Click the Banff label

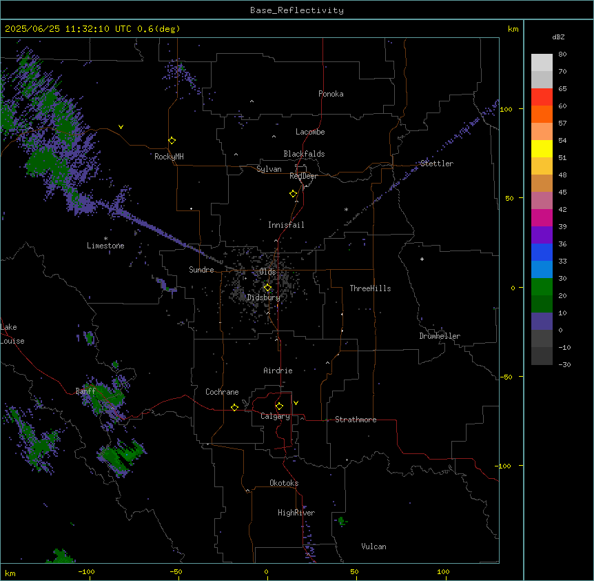click(x=85, y=391)
